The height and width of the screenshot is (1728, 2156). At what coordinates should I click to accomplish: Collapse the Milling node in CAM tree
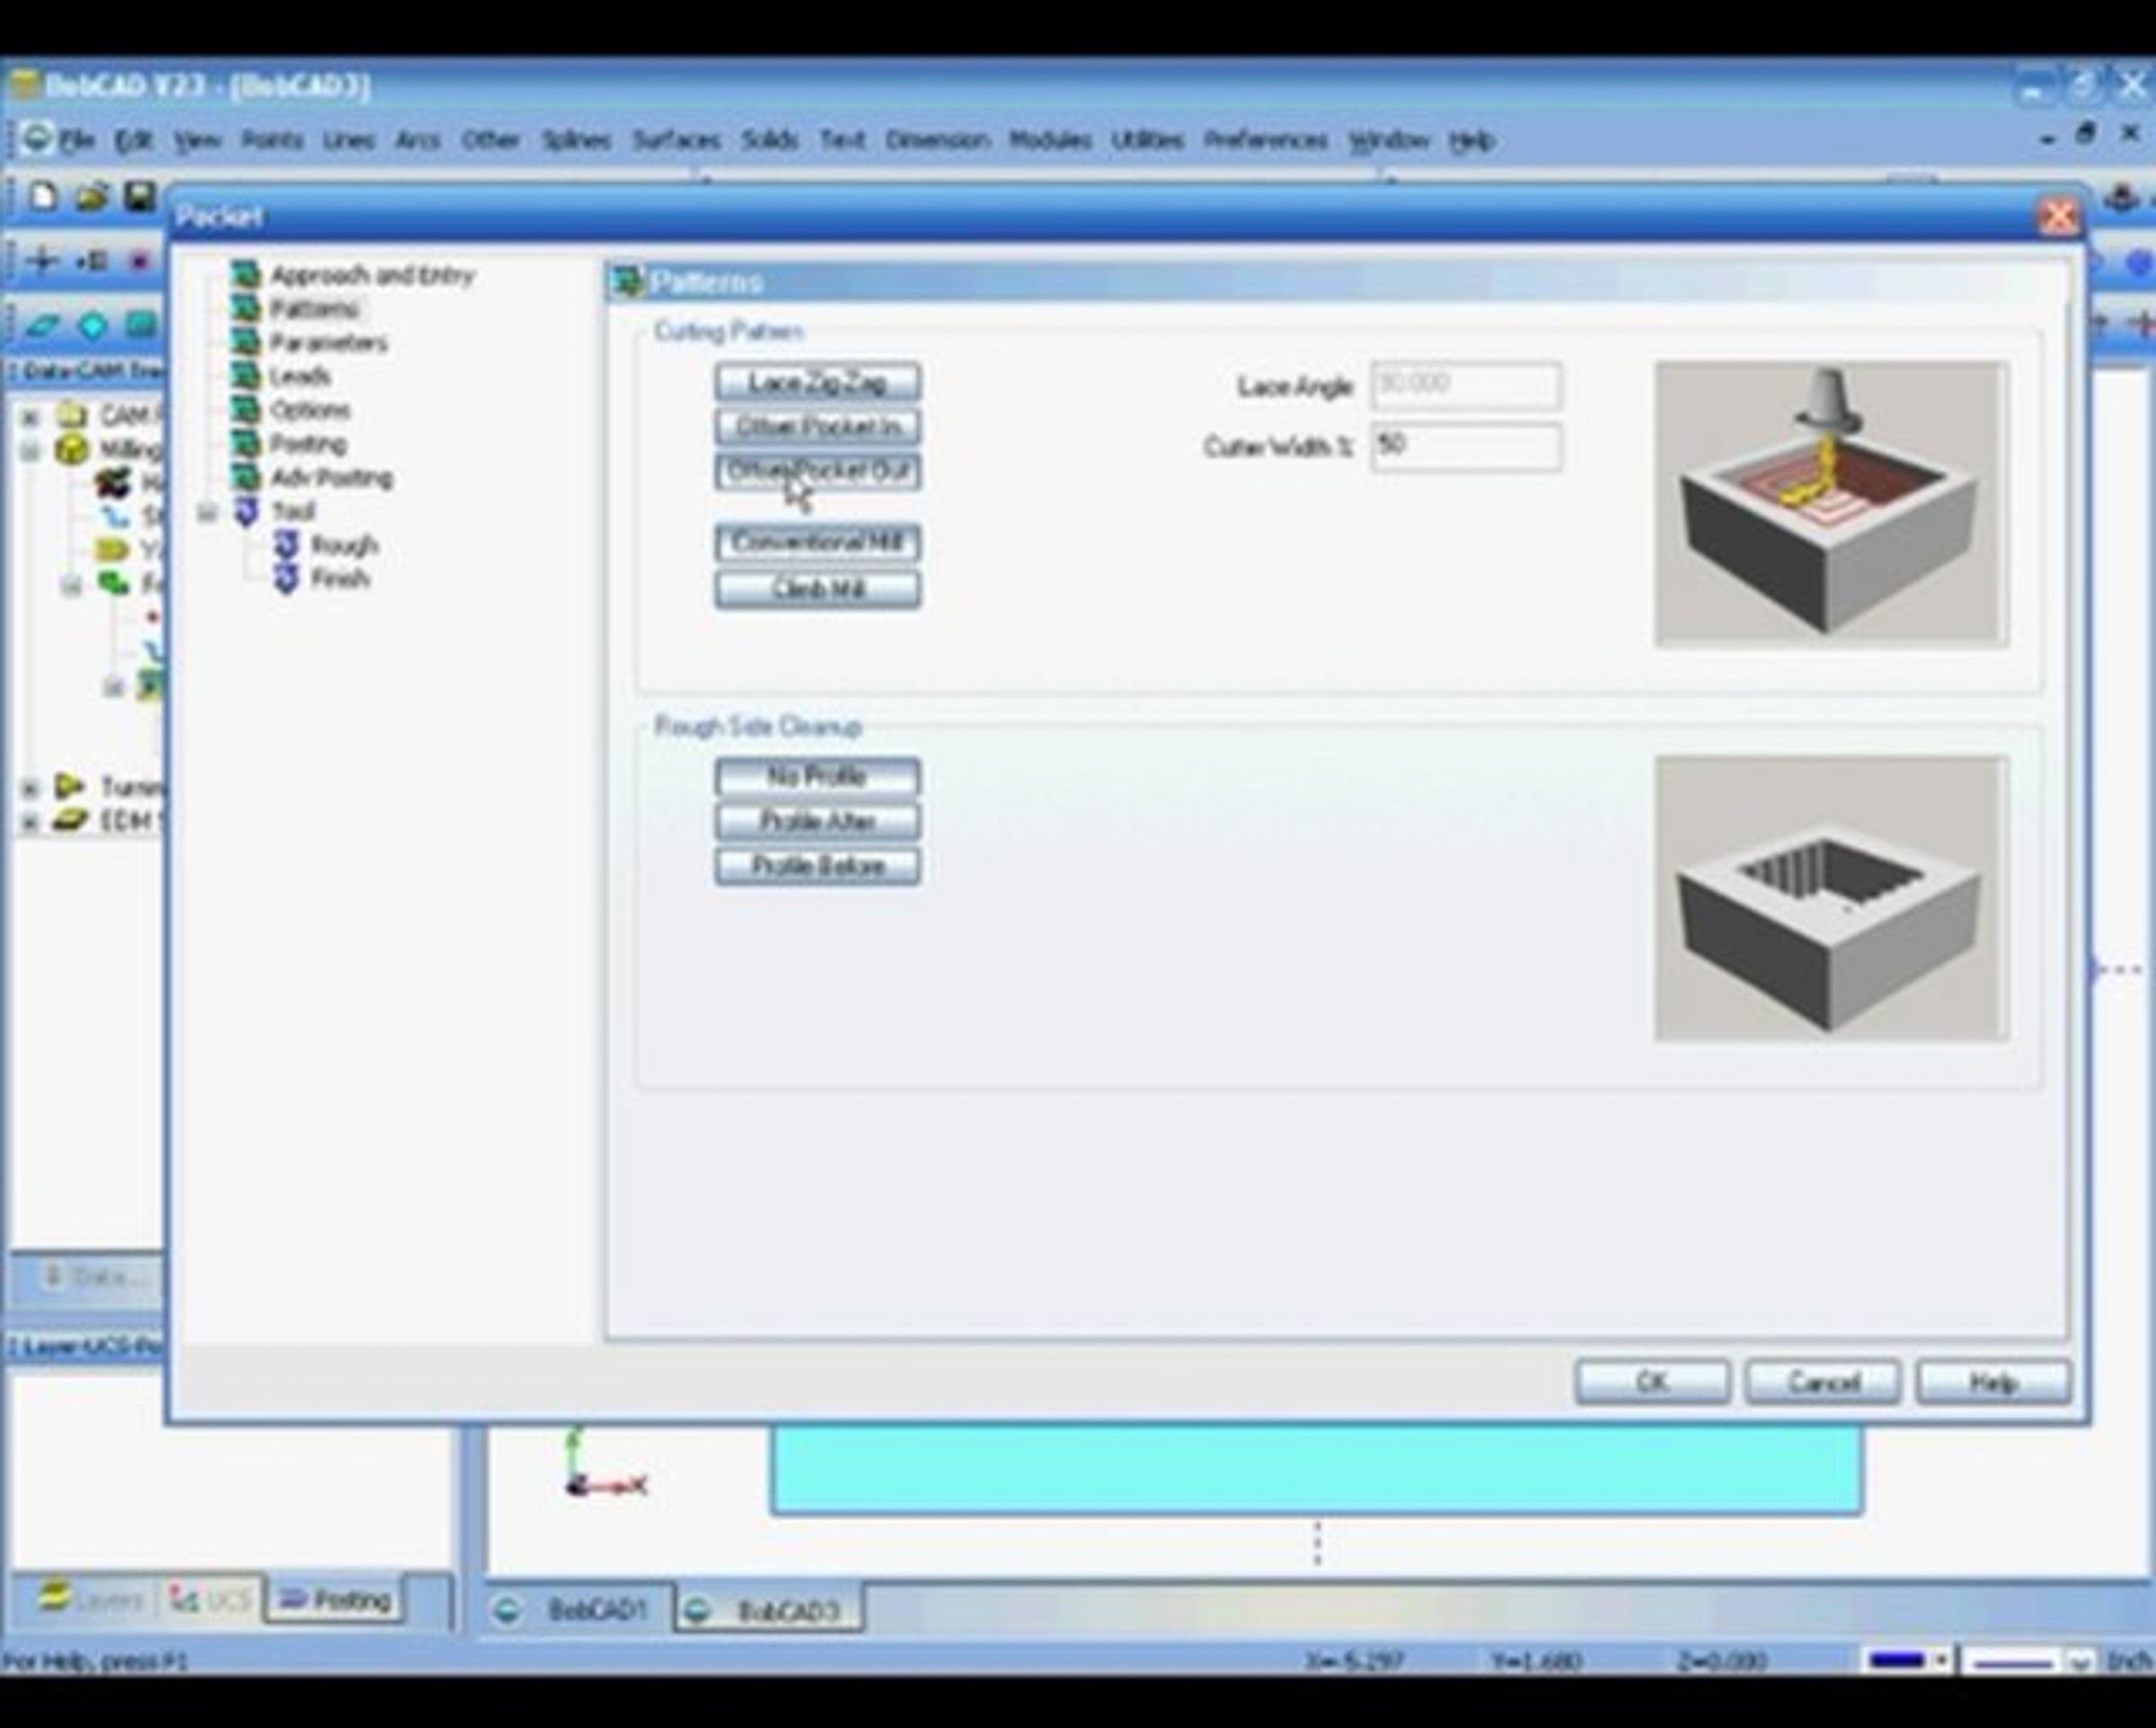tap(30, 451)
